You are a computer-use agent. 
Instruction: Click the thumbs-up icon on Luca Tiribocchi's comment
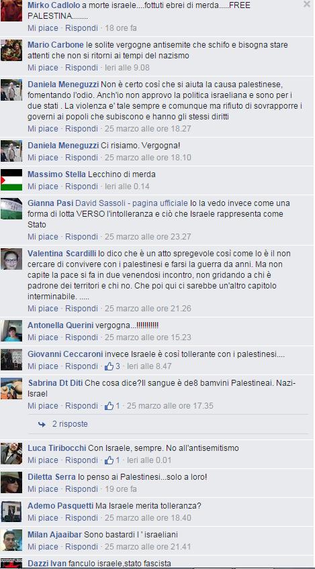(x=109, y=460)
